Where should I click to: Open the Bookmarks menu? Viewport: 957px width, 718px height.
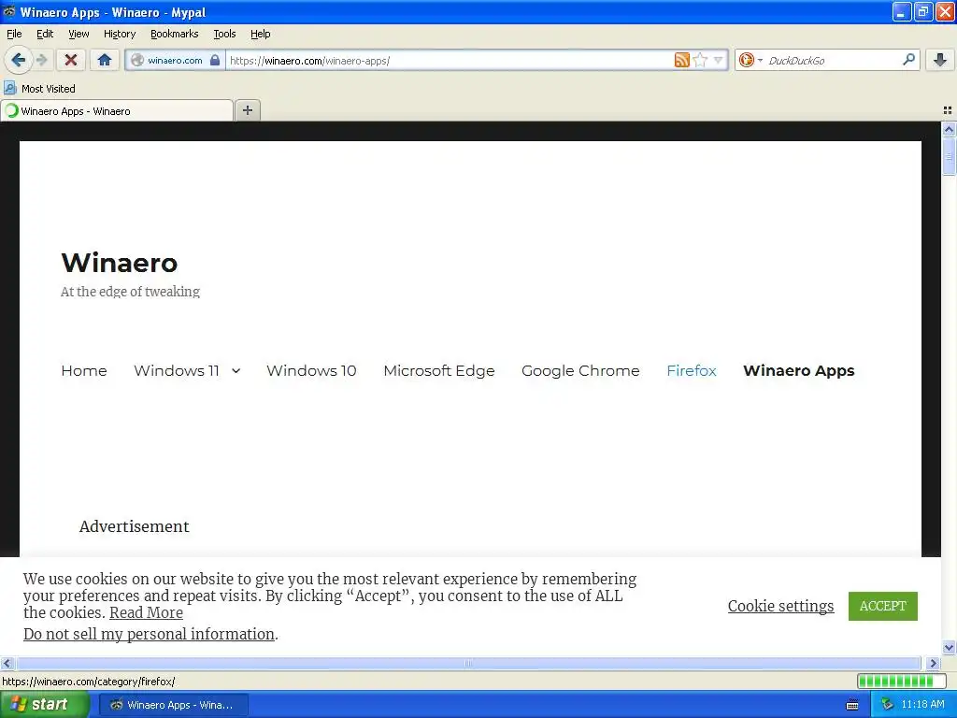click(x=175, y=34)
